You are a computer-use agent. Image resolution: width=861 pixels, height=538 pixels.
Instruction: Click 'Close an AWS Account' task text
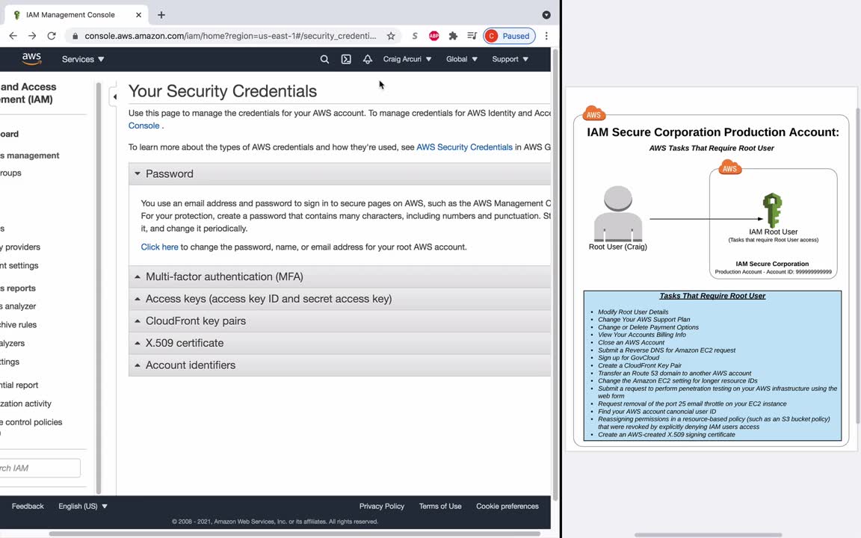[631, 342]
